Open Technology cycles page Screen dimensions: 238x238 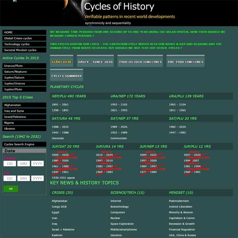pos(24,44)
